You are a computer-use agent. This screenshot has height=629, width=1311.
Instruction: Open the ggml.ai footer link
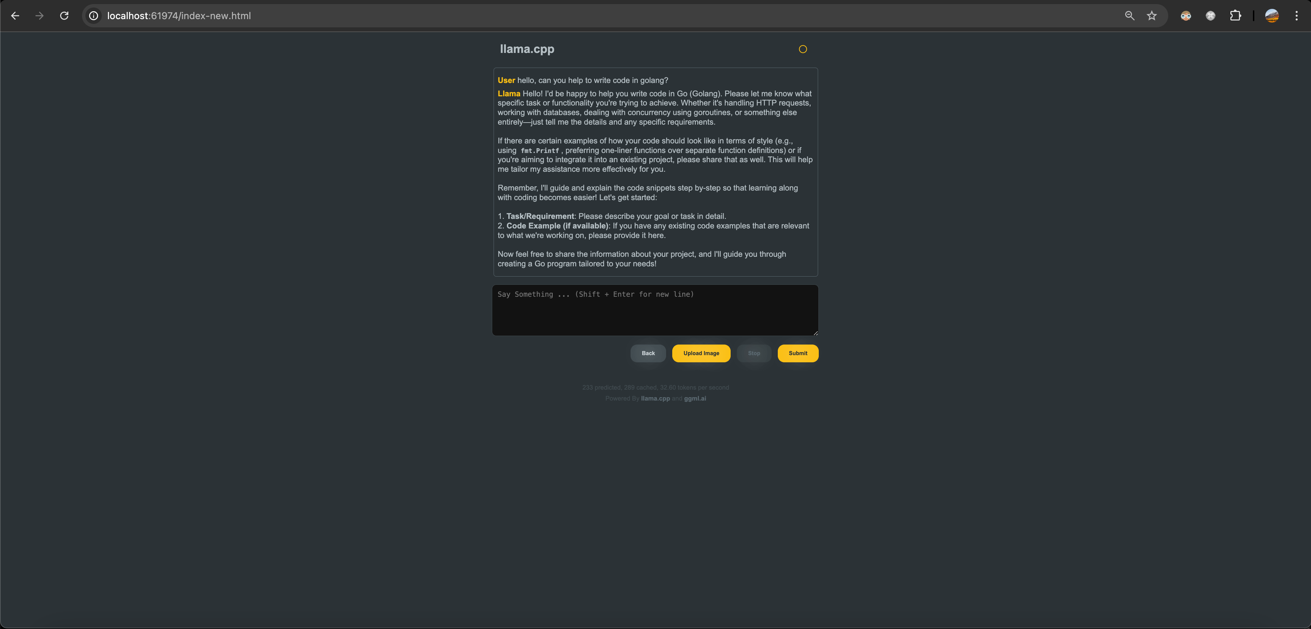pyautogui.click(x=695, y=399)
